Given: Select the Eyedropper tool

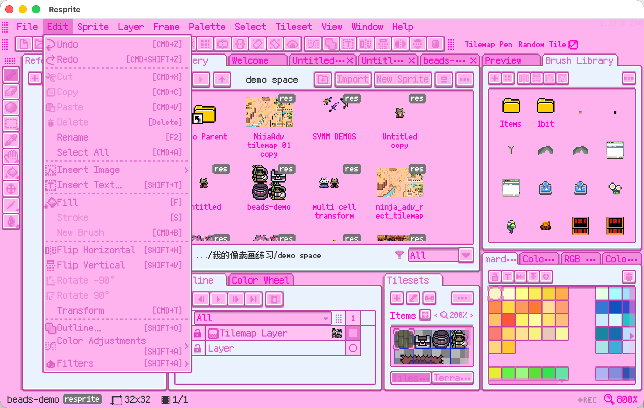Looking at the screenshot, I should (x=11, y=140).
